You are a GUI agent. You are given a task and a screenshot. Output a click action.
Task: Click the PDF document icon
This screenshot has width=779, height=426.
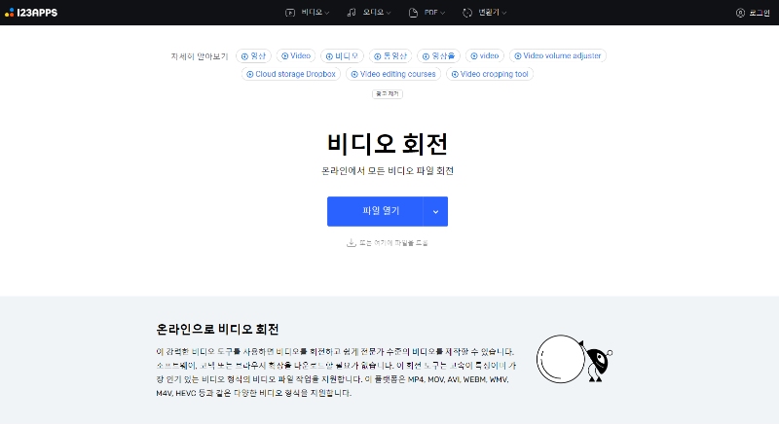click(x=413, y=13)
